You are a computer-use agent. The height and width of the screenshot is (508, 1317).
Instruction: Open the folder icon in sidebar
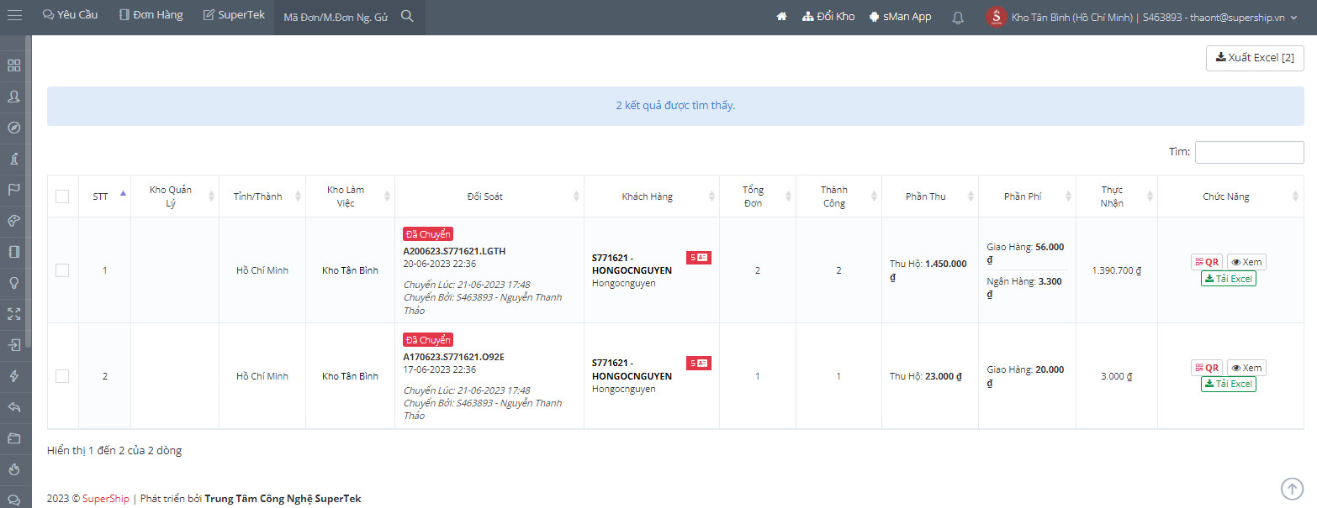[14, 438]
